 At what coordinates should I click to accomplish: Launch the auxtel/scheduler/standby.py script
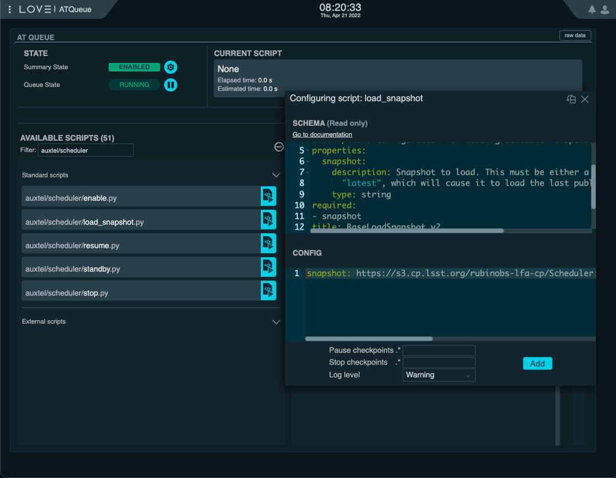coord(268,266)
